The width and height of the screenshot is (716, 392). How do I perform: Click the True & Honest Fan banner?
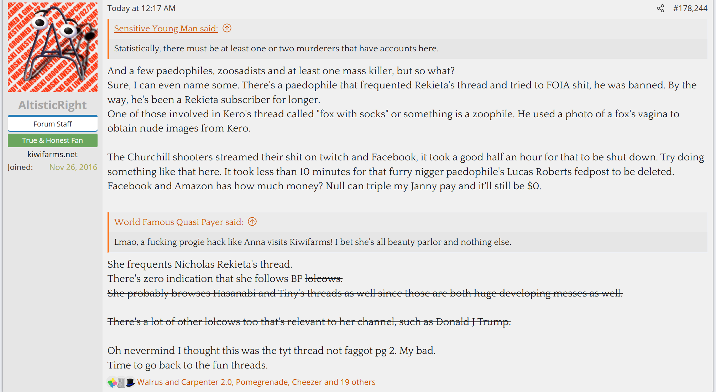[x=53, y=140]
